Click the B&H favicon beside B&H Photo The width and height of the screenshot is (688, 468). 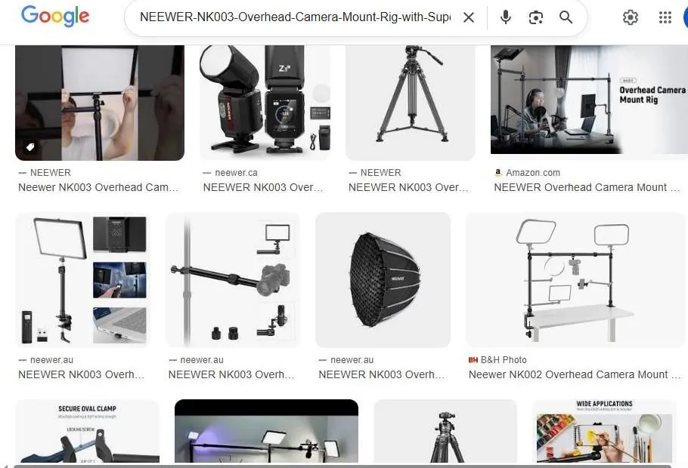coord(473,360)
